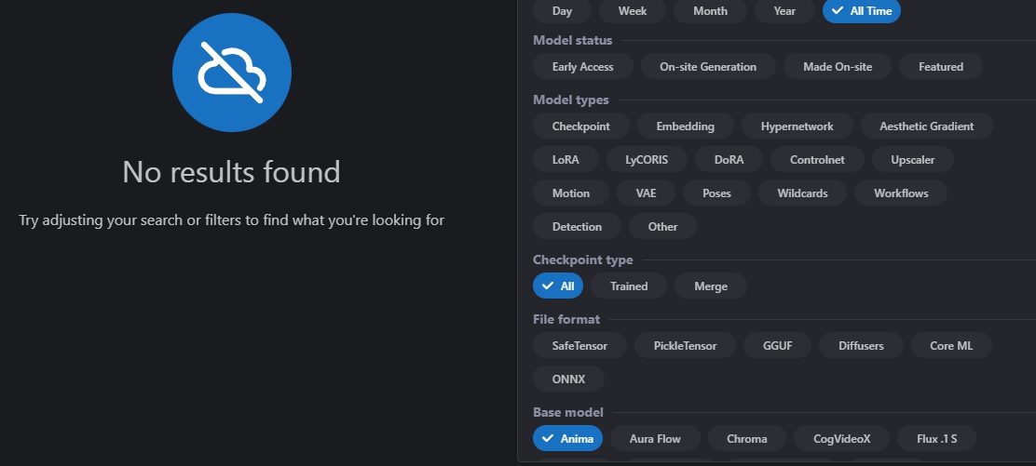Filter by Wildcards model type

(802, 193)
